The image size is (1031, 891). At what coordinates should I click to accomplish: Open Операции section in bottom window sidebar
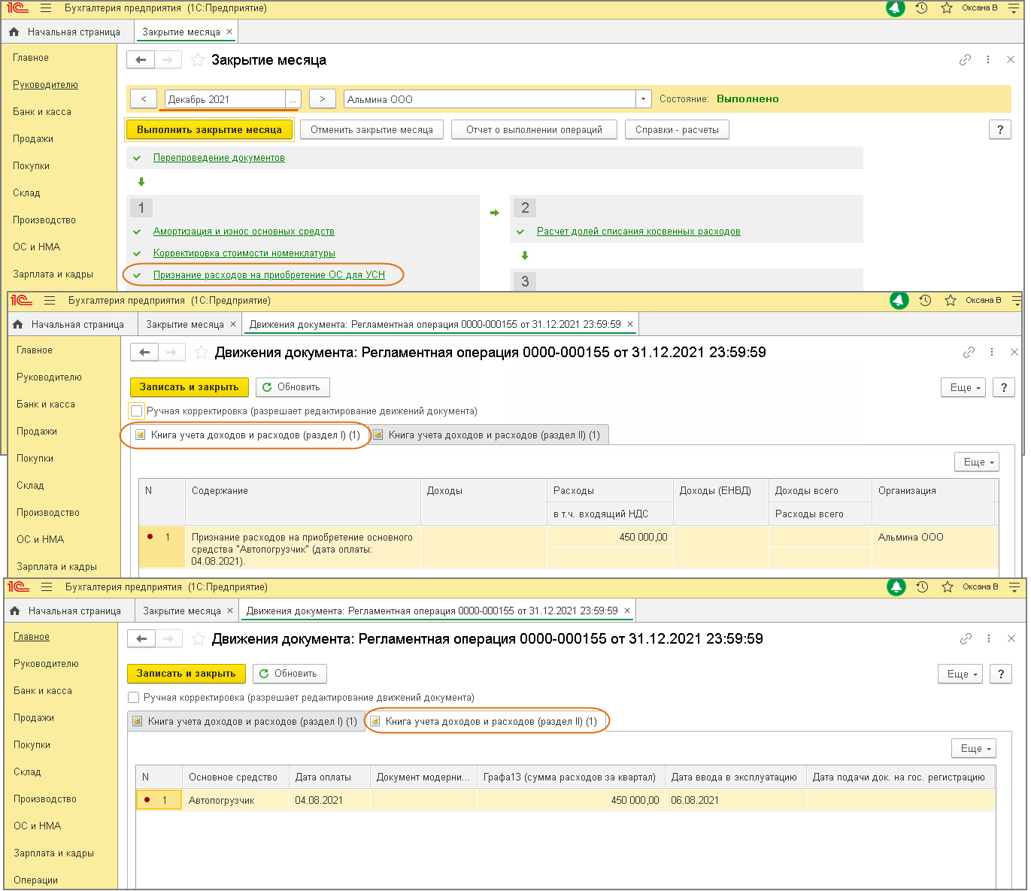pyautogui.click(x=35, y=880)
